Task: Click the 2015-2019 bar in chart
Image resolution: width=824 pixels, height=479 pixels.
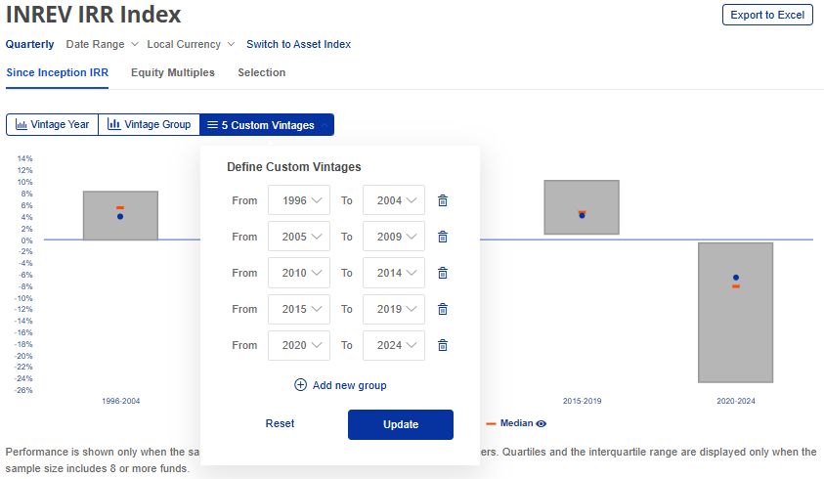Action: click(582, 207)
